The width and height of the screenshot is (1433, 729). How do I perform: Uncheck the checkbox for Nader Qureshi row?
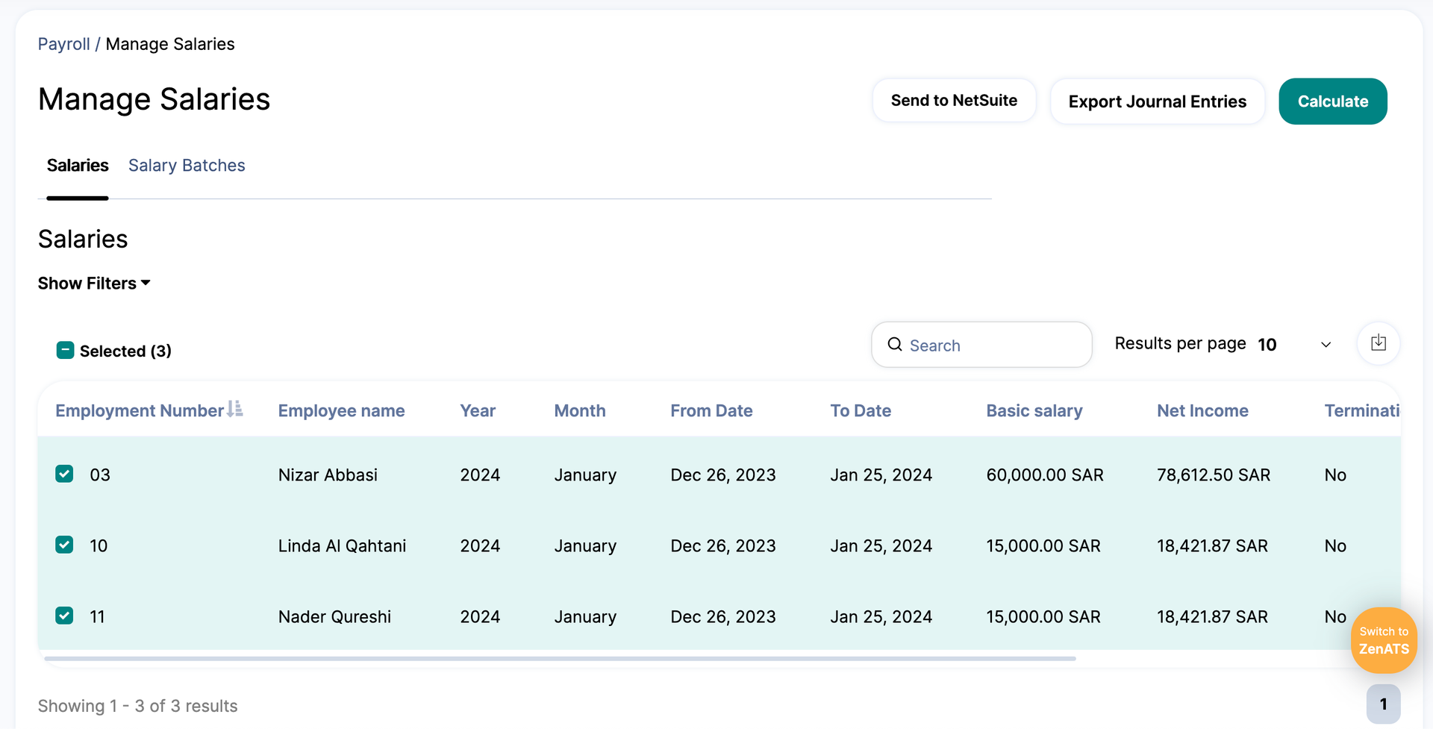coord(64,616)
